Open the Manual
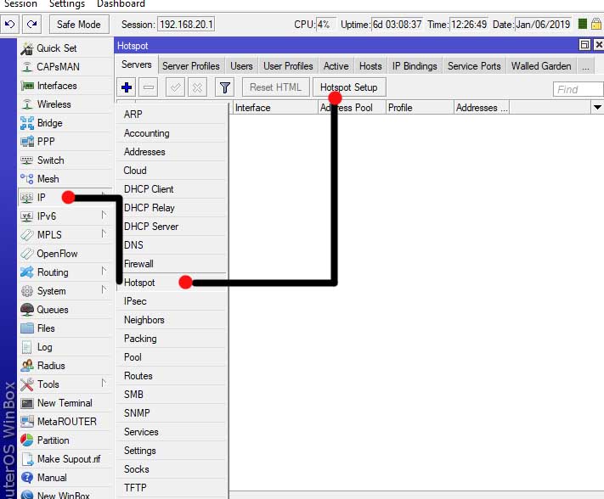604x499 pixels. tap(65, 478)
